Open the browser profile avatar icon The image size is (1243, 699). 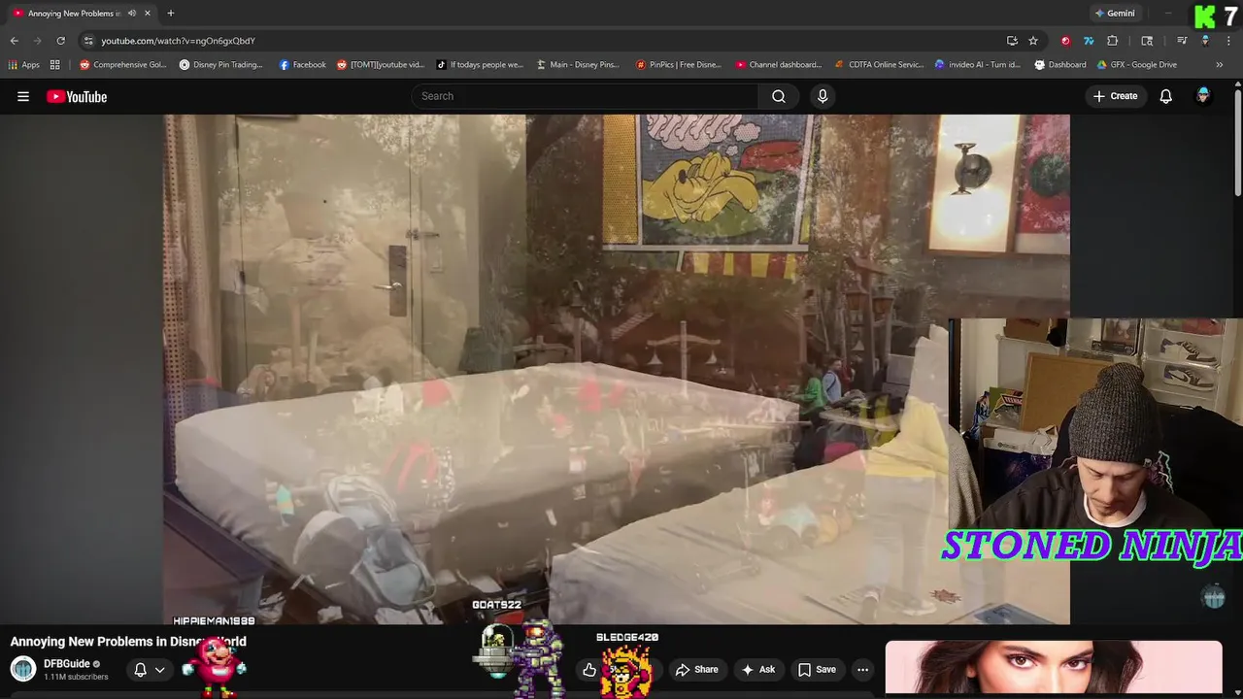[1205, 41]
